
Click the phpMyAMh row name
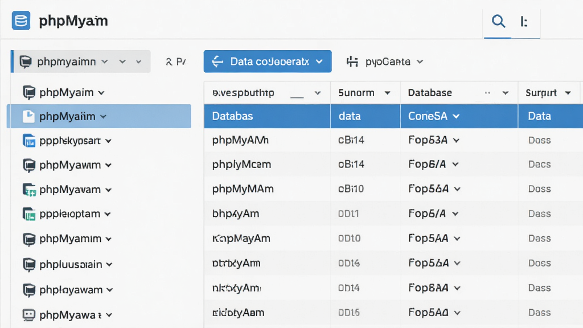[240, 140]
